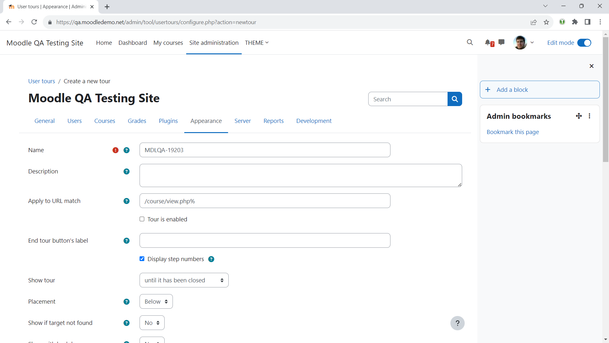Viewport: 609px width, 343px height.
Task: Click the floating question mark footer button
Action: [x=457, y=323]
